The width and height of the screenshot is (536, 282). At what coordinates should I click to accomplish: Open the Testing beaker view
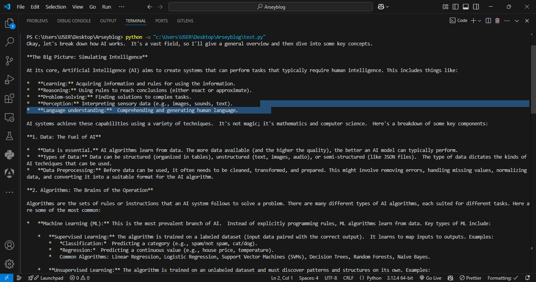(x=9, y=136)
